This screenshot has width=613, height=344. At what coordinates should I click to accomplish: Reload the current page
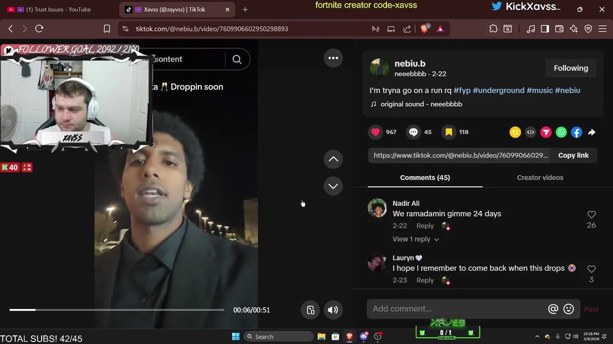click(x=39, y=29)
